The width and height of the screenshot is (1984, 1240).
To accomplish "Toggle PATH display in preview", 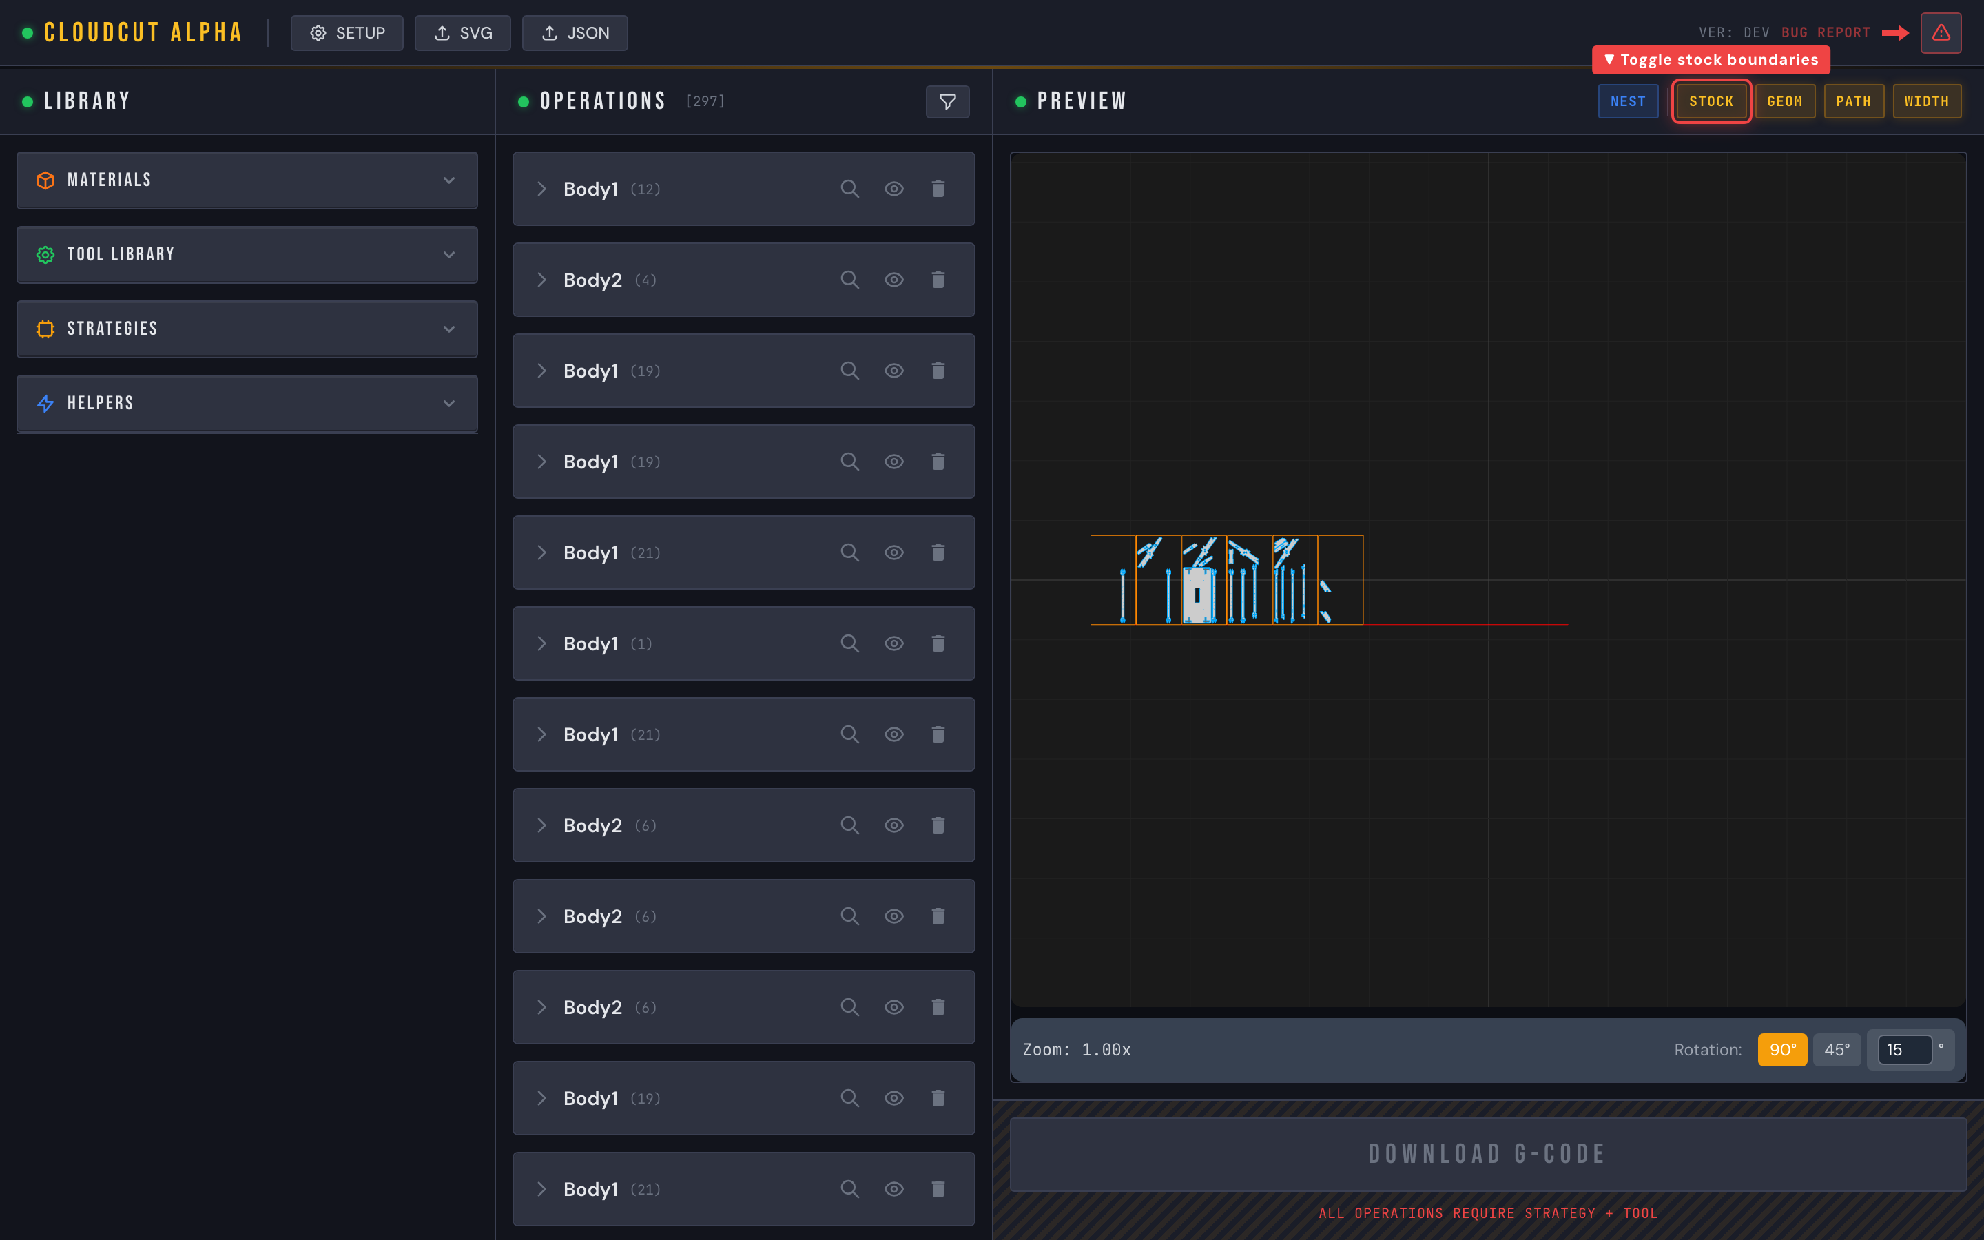I will (x=1854, y=102).
